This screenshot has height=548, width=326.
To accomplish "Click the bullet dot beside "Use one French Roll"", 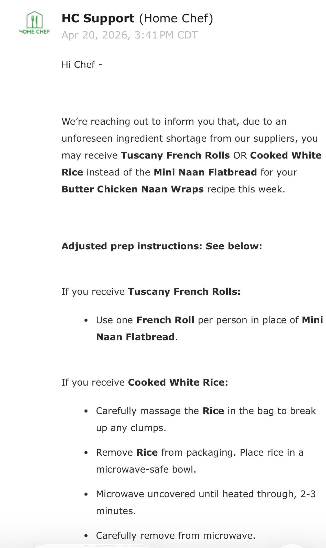I will (86, 320).
